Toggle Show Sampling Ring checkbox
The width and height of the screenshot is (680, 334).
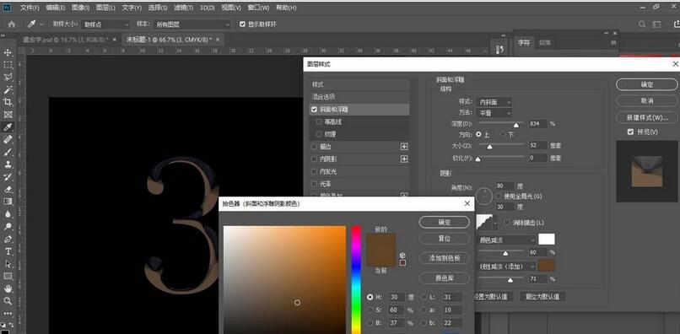(x=242, y=24)
